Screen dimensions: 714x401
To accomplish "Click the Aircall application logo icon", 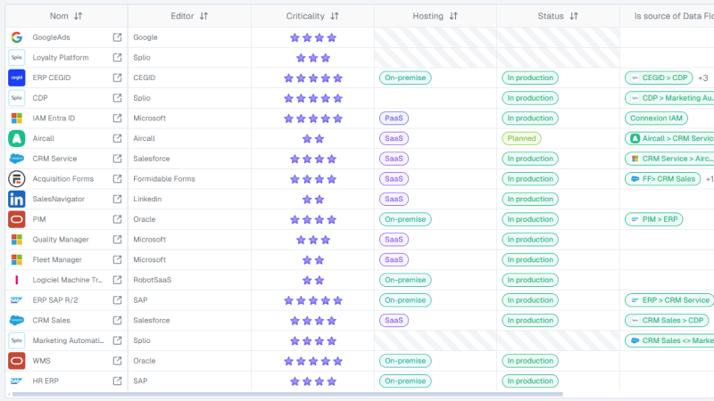I will coord(16,139).
